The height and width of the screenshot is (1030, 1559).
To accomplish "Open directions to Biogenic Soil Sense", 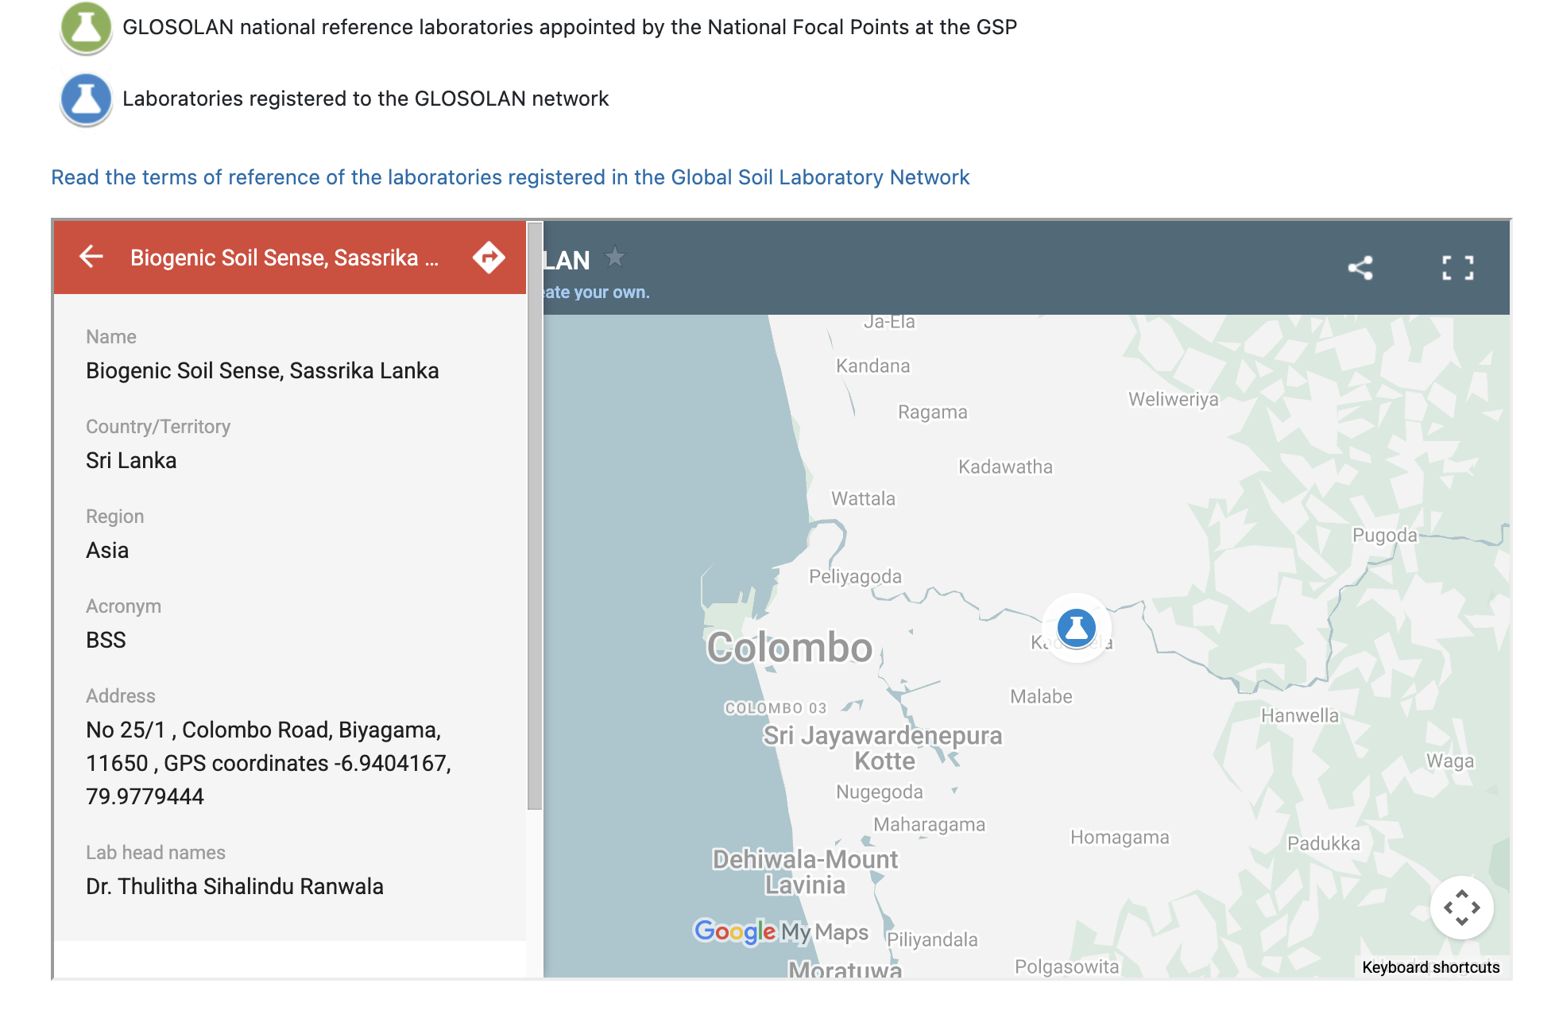I will [x=489, y=257].
